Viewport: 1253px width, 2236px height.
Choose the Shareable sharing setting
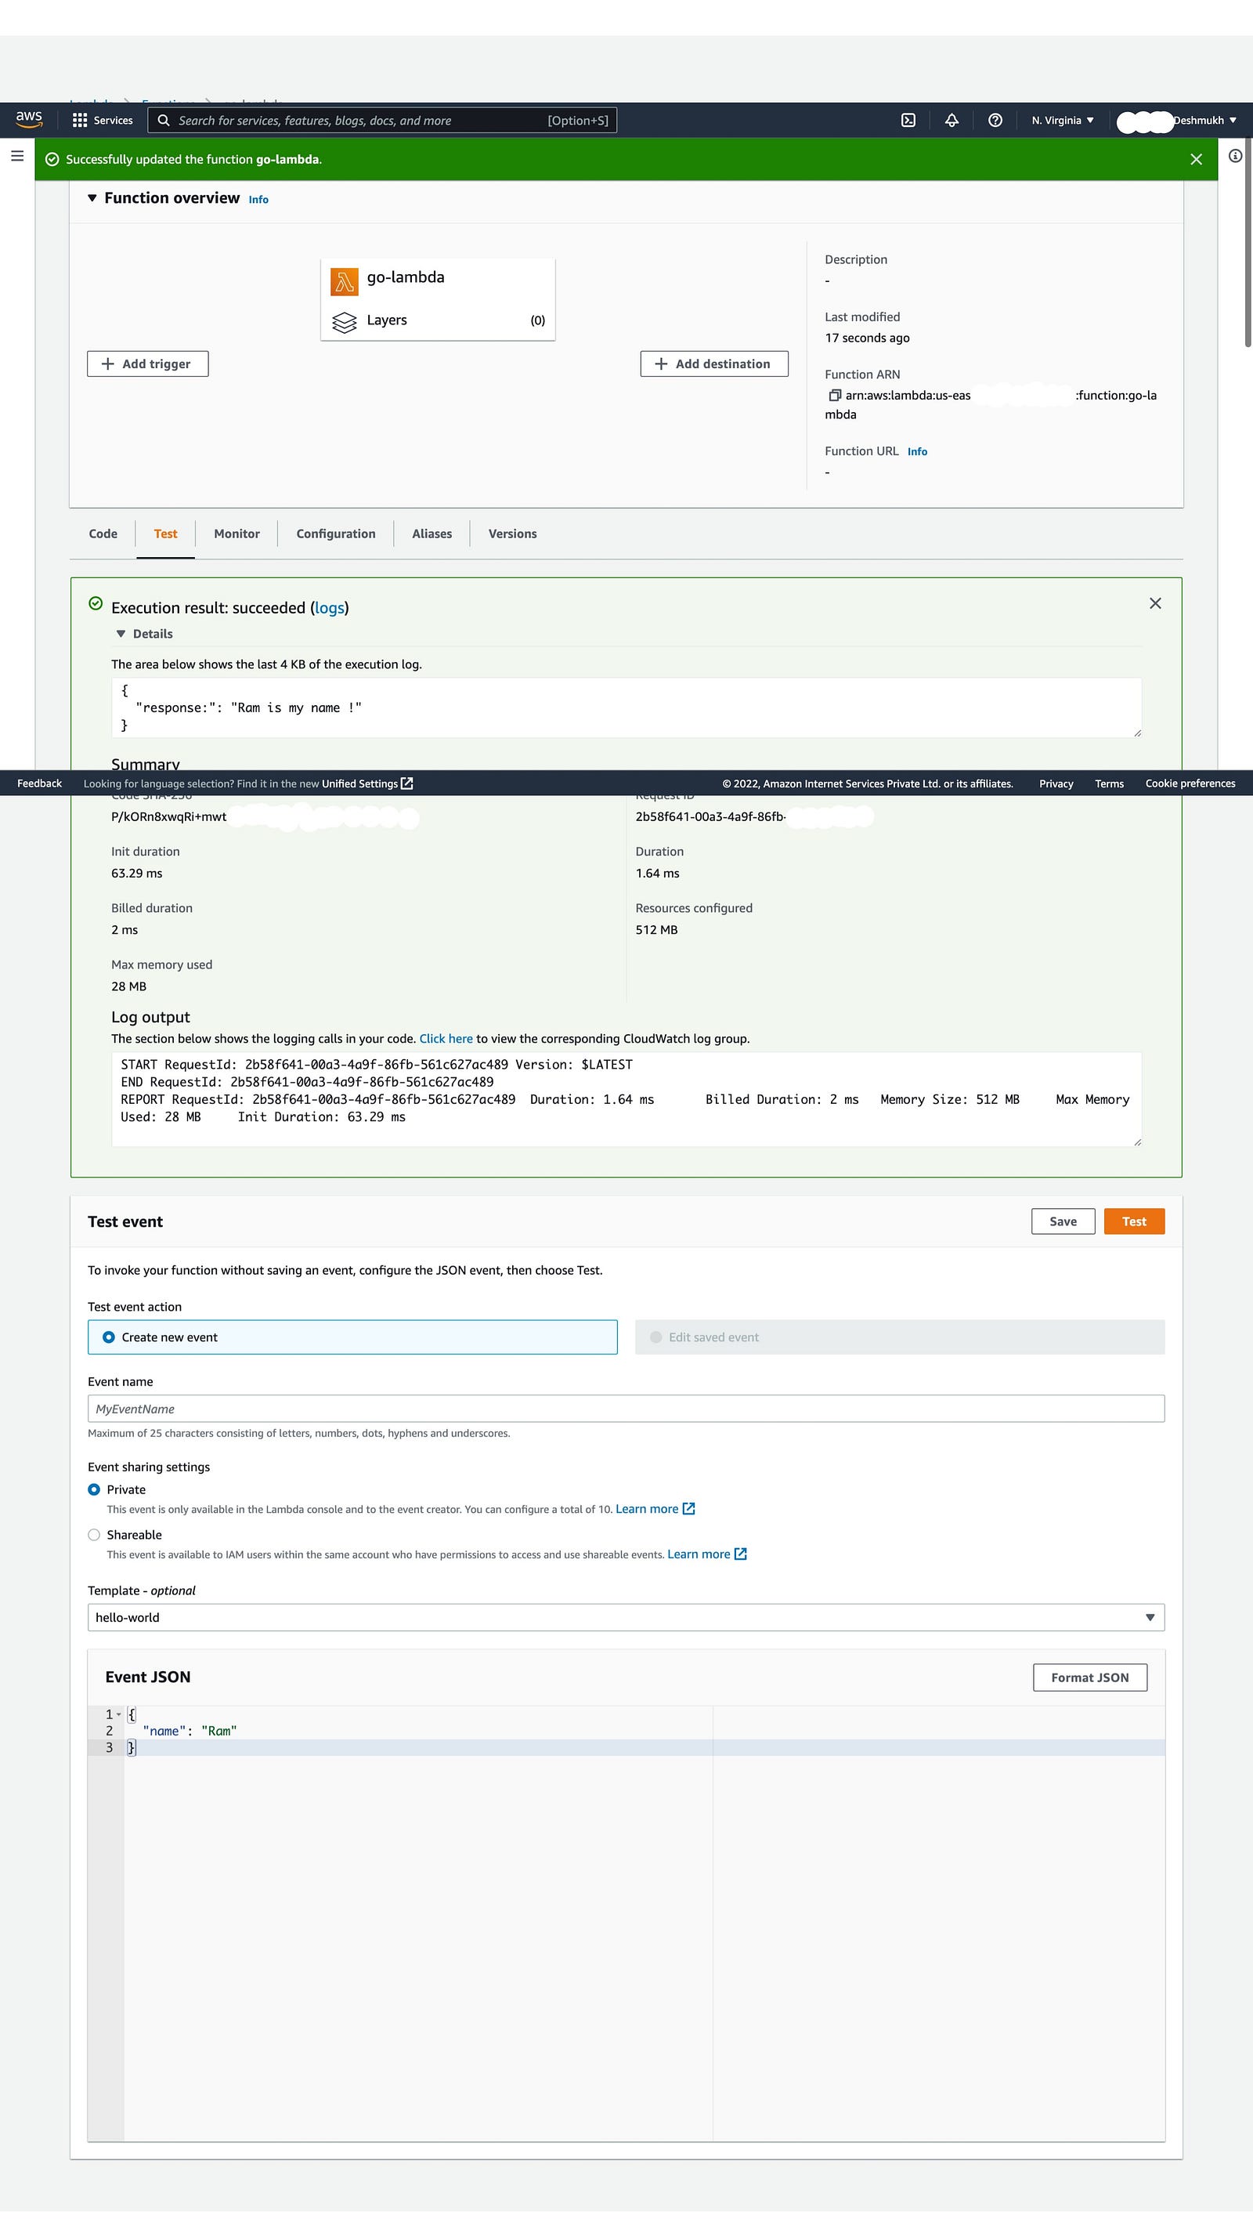click(94, 1536)
